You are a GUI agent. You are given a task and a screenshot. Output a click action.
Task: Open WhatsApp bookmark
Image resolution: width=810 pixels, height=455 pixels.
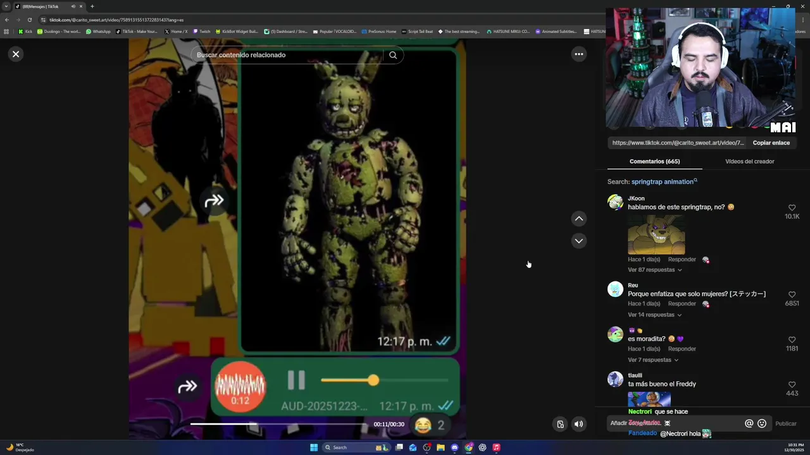[98, 31]
